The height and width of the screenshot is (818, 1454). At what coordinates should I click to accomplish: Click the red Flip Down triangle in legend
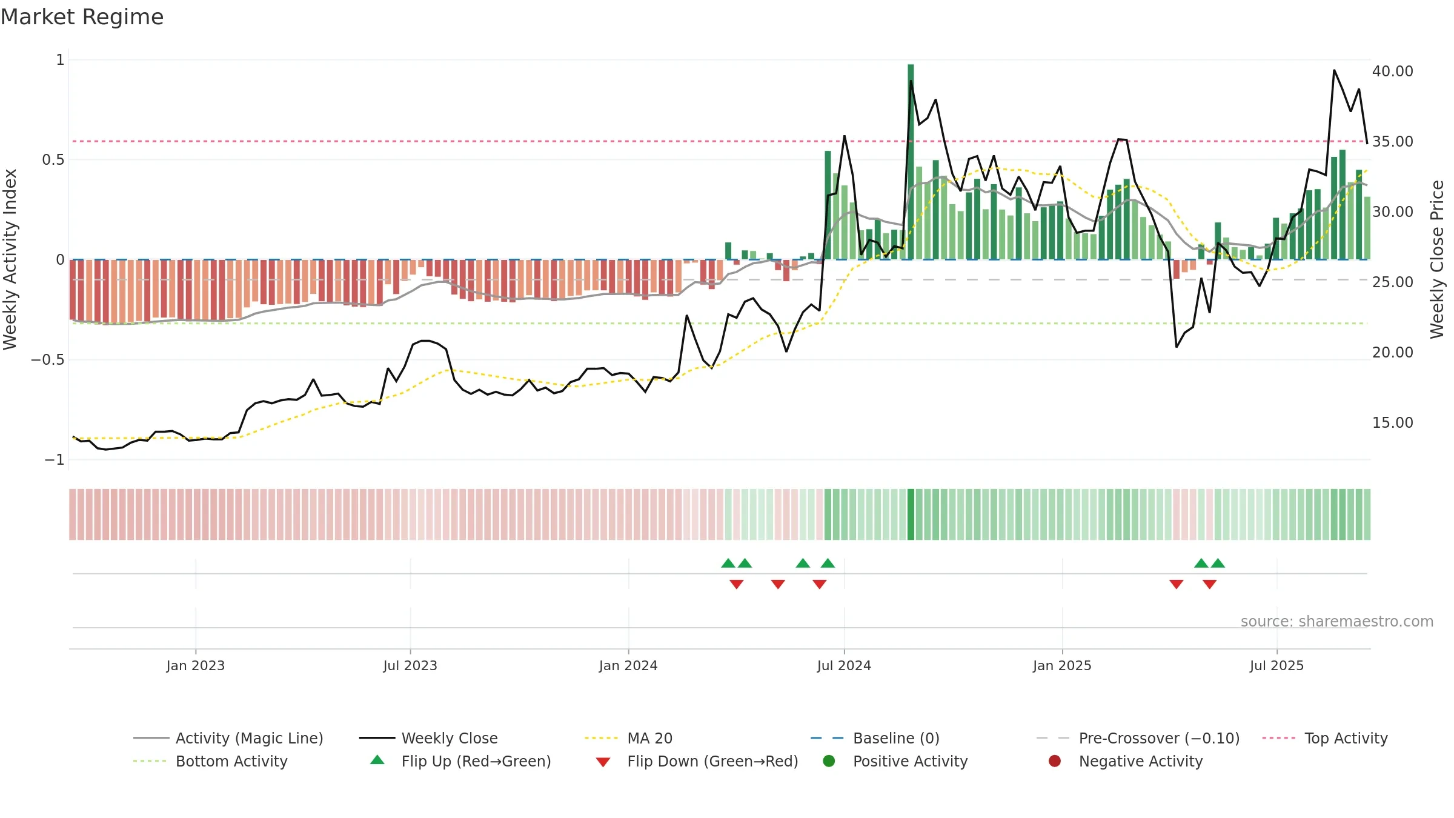point(603,762)
